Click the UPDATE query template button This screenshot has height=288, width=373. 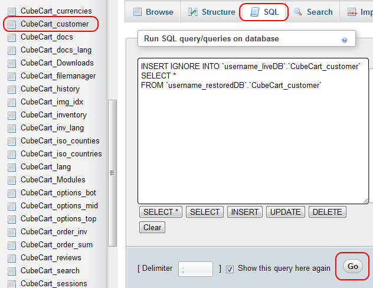[286, 212]
